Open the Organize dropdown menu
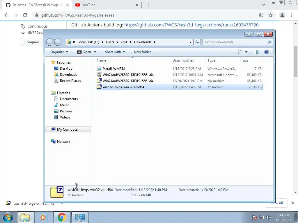Screen dimensions: 298x223 pyautogui.click(x=59, y=52)
